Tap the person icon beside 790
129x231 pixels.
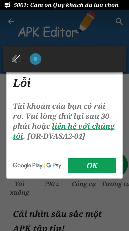[58, 184]
